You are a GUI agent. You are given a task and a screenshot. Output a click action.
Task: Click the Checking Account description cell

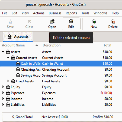pyautogui.click(x=56, y=70)
